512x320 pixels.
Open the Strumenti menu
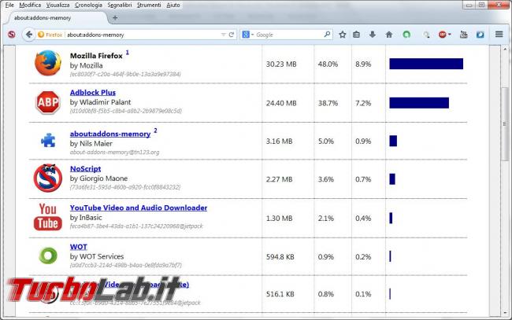[x=149, y=5]
